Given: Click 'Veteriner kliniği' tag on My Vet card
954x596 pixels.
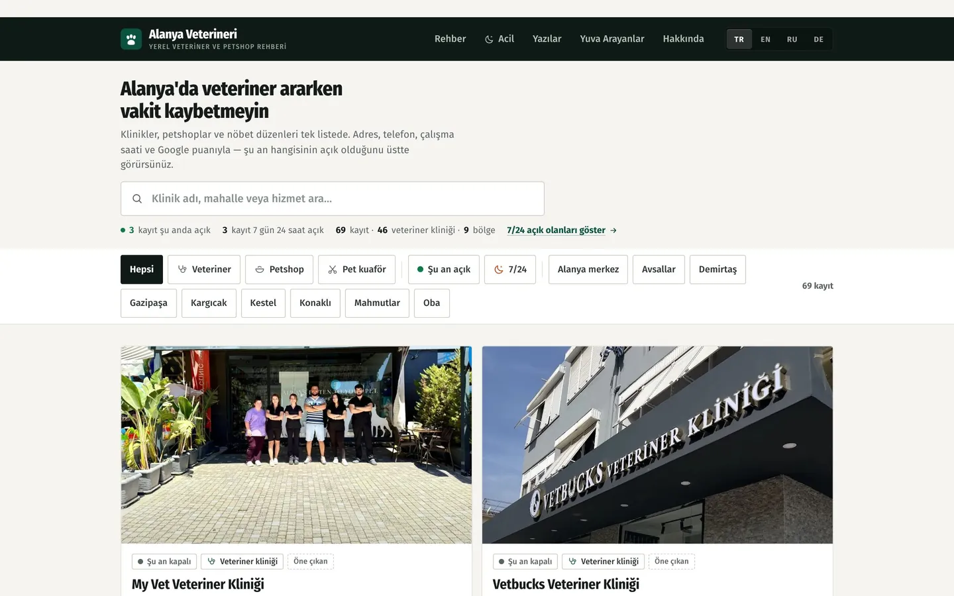Looking at the screenshot, I should [242, 562].
